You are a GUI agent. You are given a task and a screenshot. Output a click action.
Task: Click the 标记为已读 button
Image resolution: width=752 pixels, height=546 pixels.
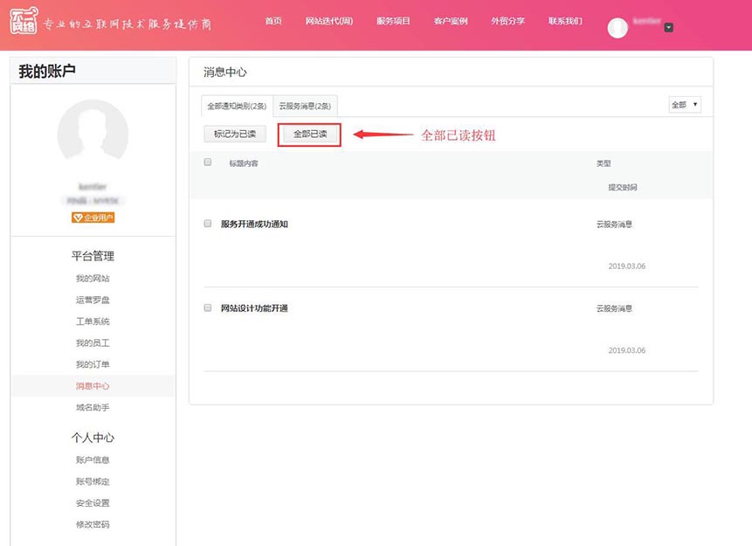click(235, 135)
